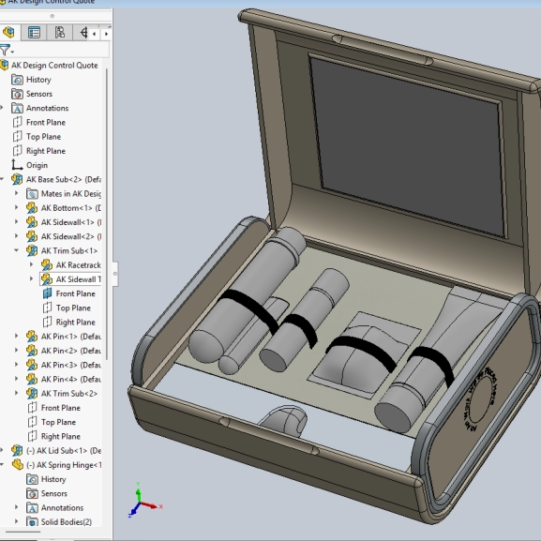
Task: Click the AK Sidewall<2> part icon
Action: [x=32, y=236]
